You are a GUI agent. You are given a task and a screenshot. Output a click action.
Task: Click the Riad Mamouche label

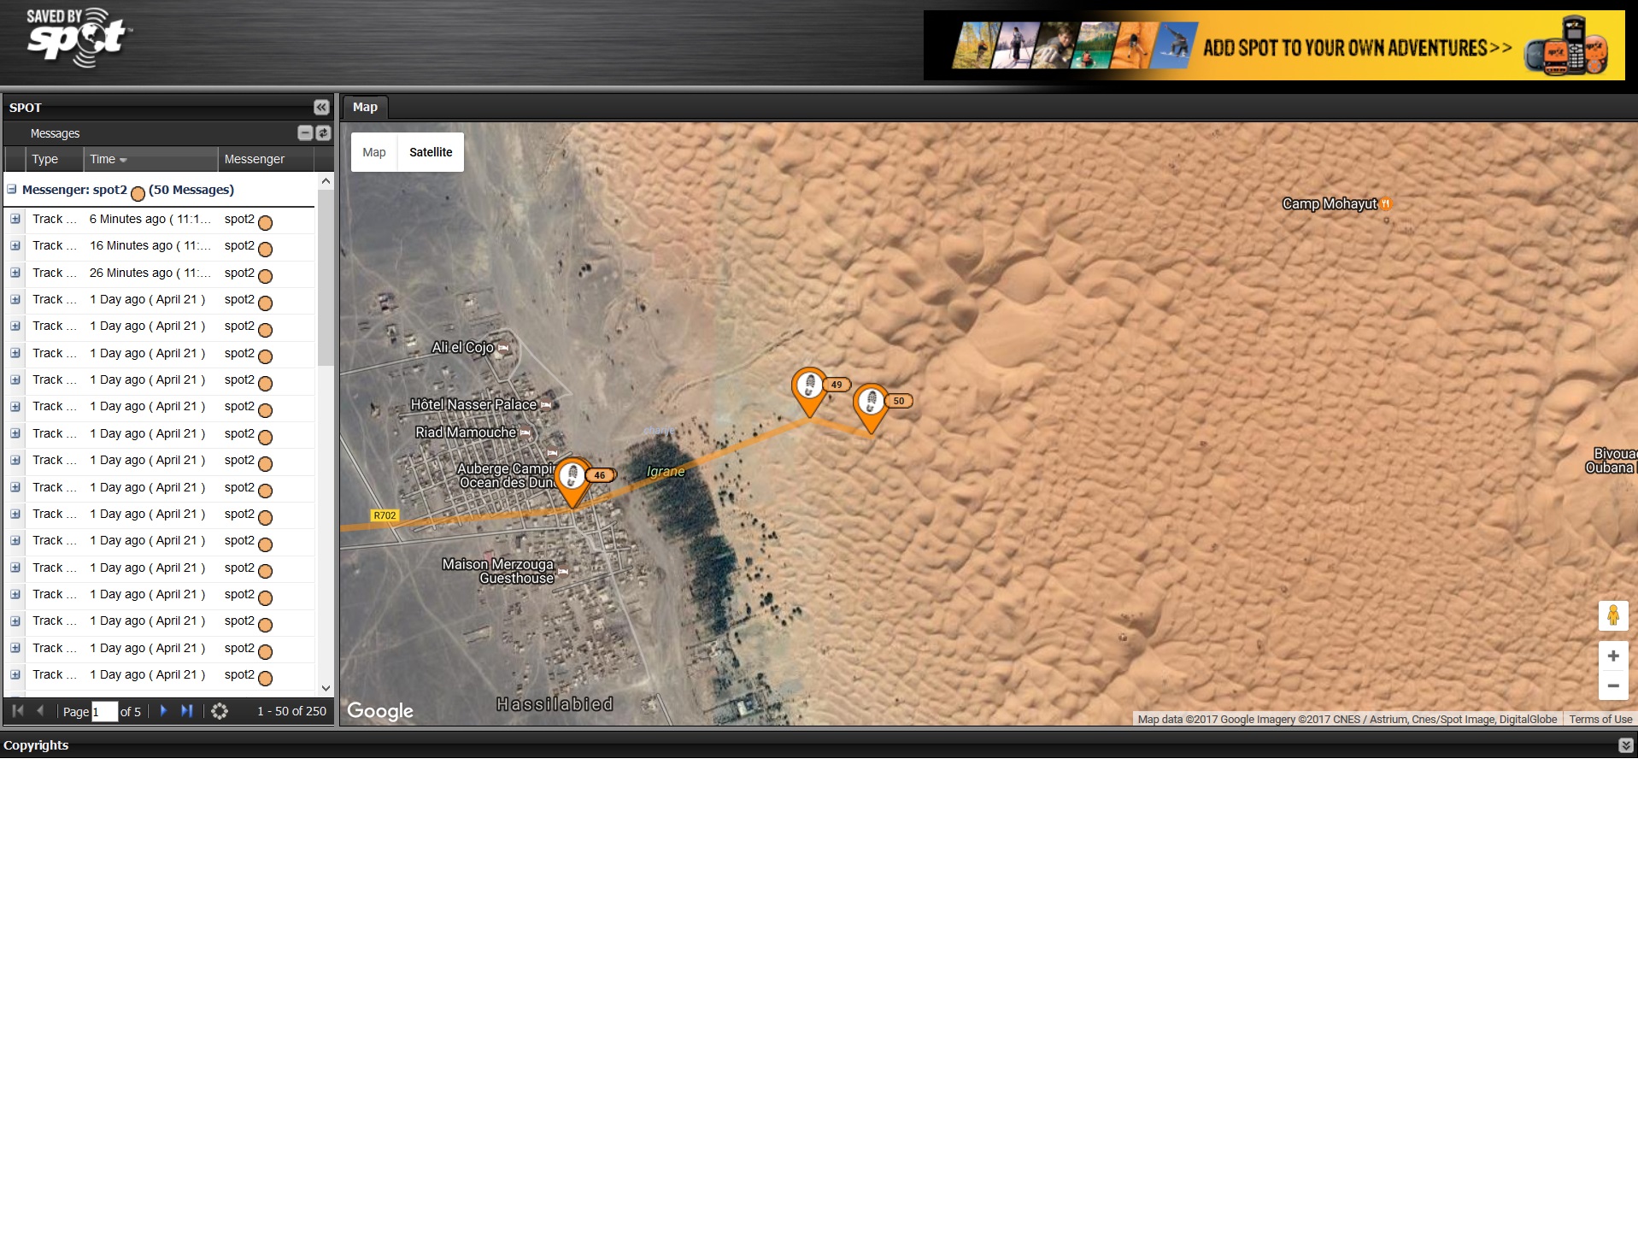pyautogui.click(x=466, y=432)
